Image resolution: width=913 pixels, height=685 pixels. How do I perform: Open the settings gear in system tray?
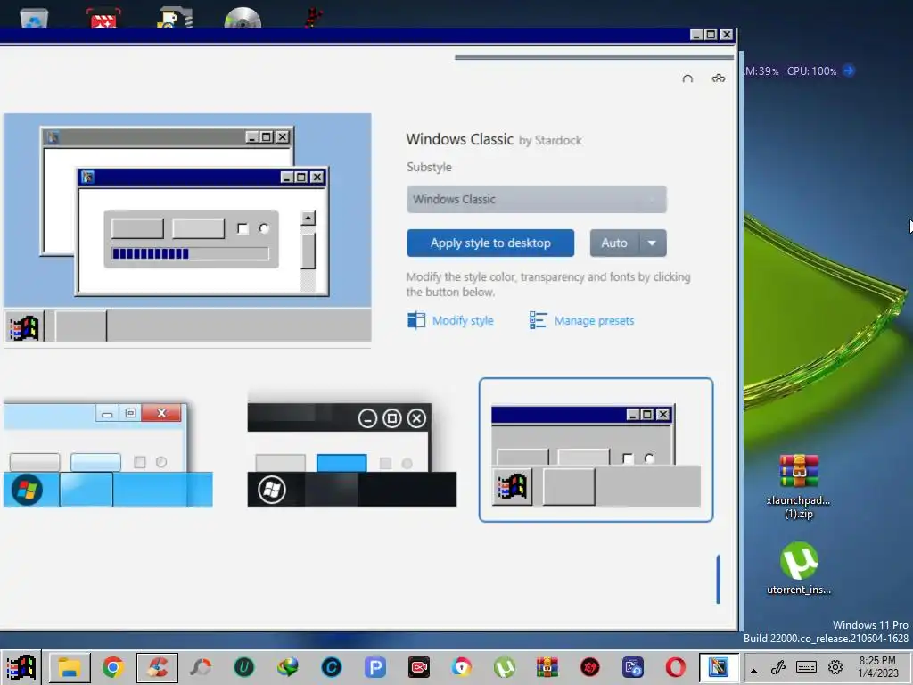click(835, 667)
